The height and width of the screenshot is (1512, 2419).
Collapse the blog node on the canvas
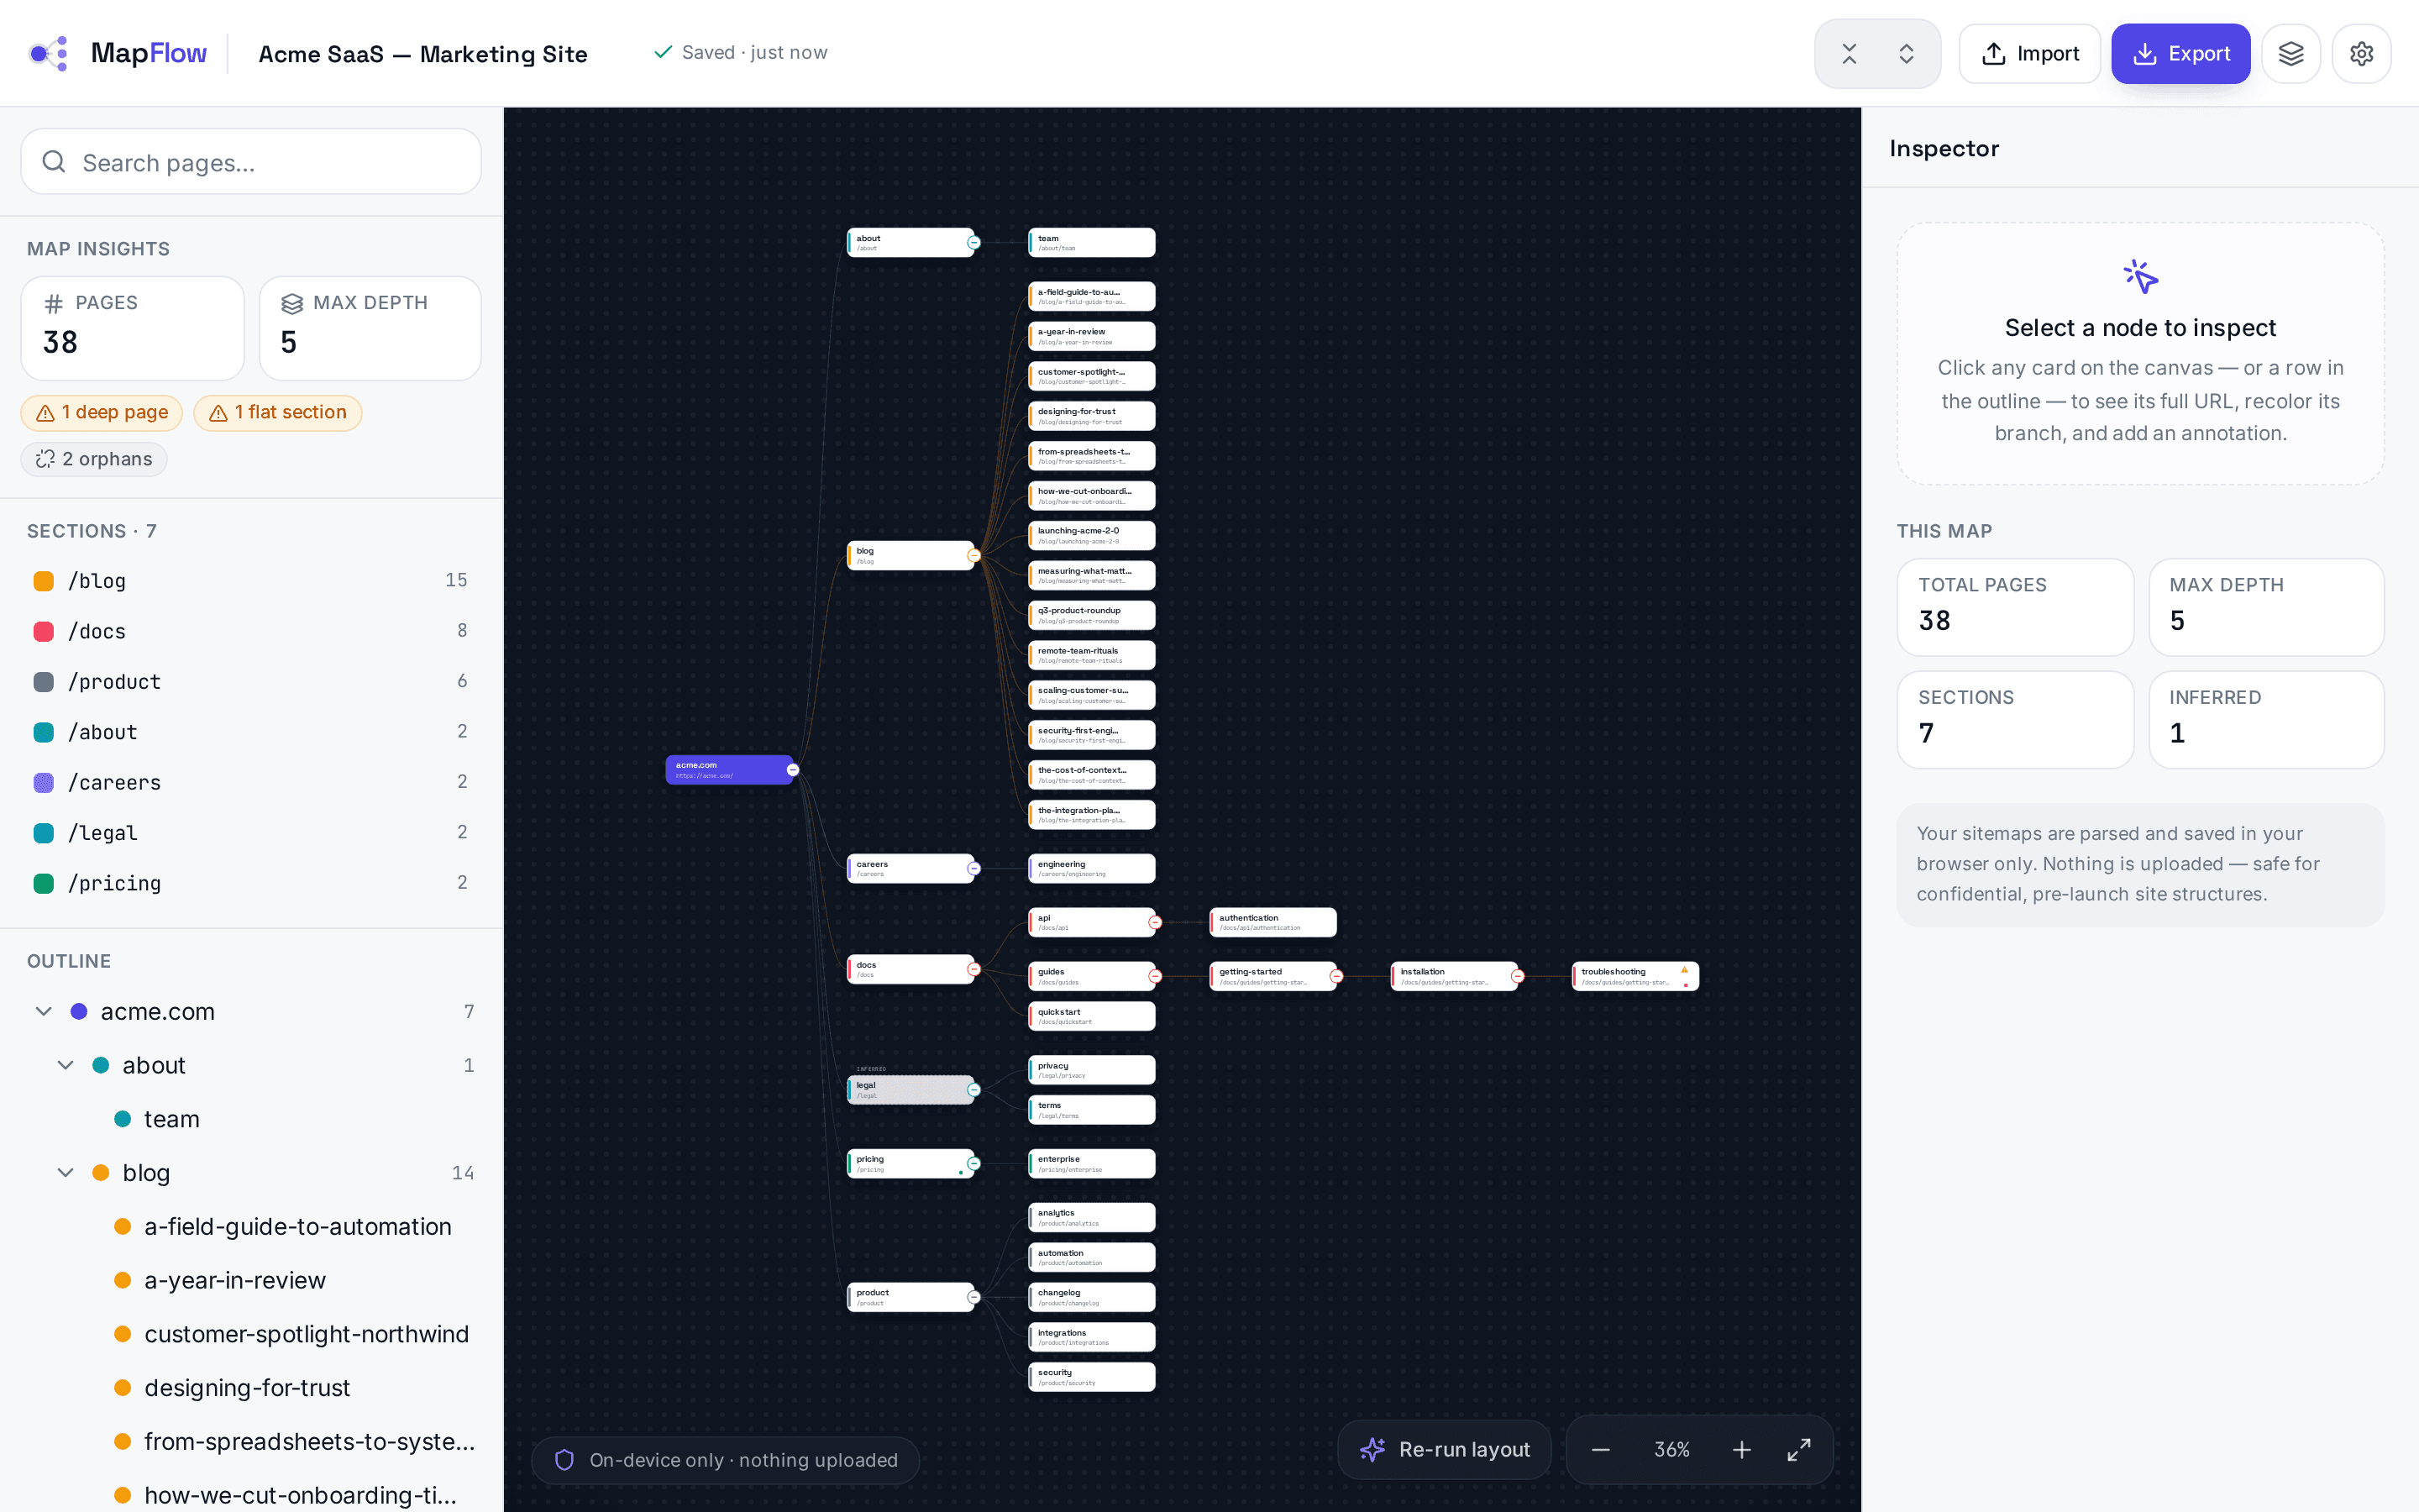coord(973,556)
